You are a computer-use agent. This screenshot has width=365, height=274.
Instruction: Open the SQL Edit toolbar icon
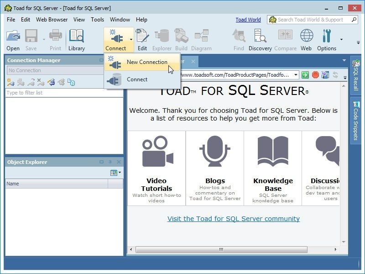[x=142, y=36]
